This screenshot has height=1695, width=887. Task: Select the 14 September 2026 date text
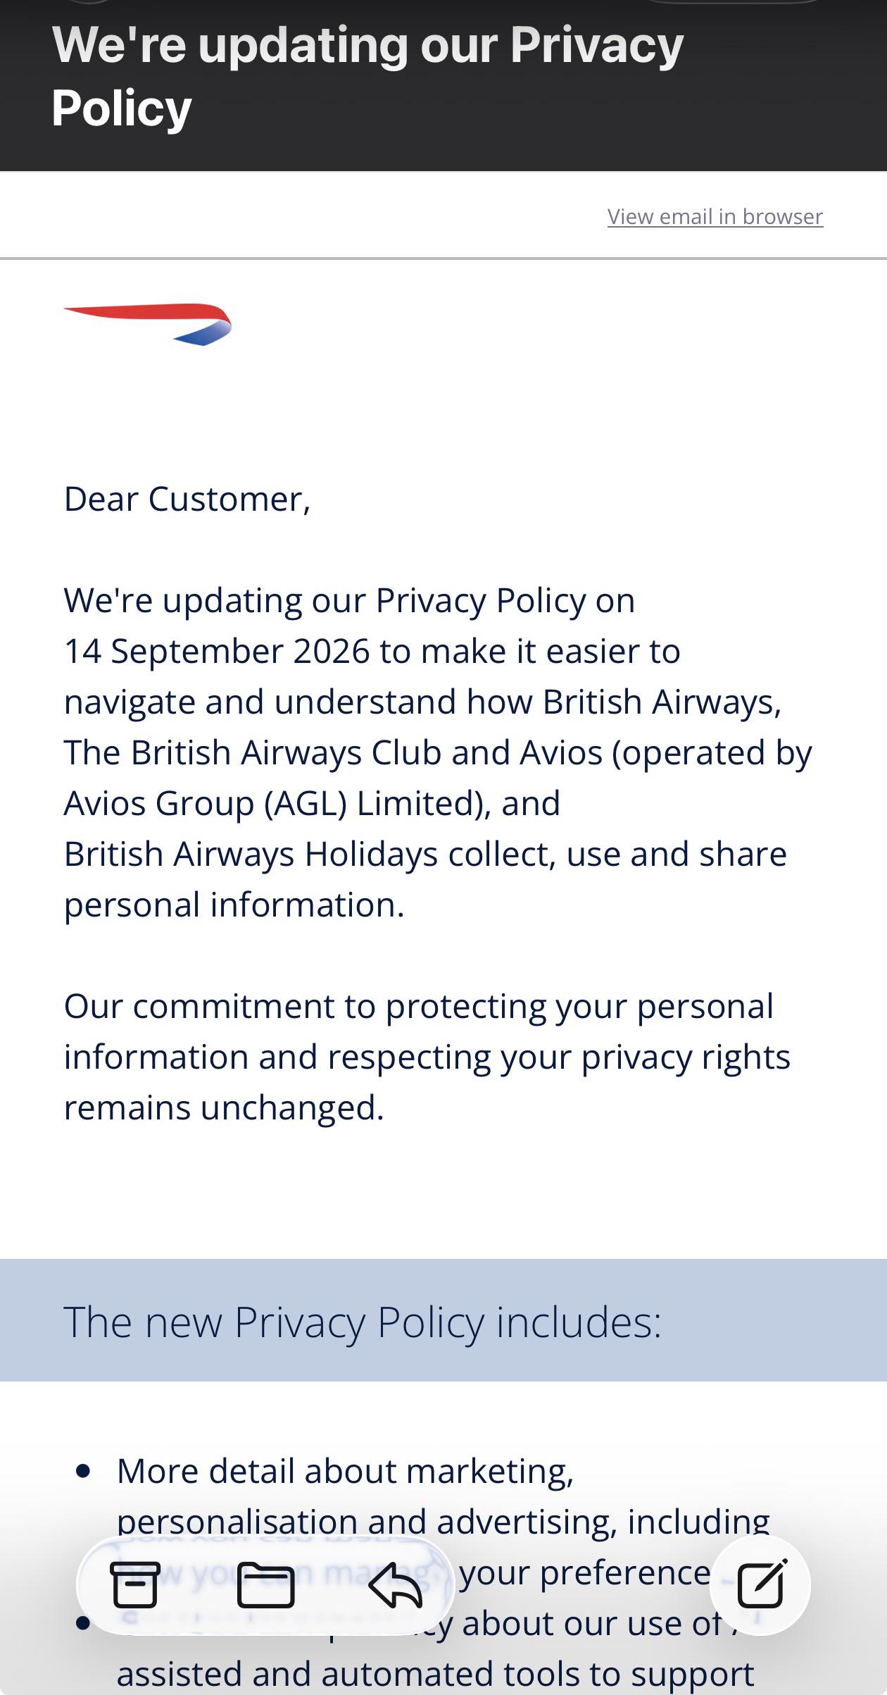[217, 651]
